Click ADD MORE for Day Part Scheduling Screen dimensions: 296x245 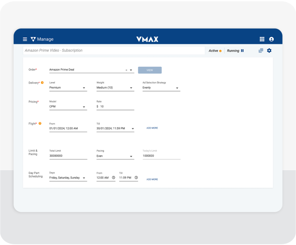click(x=152, y=179)
